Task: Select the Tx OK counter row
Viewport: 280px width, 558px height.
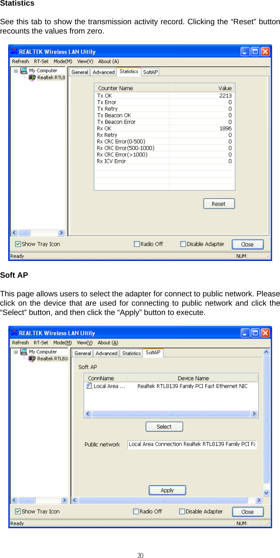Action: pos(164,95)
